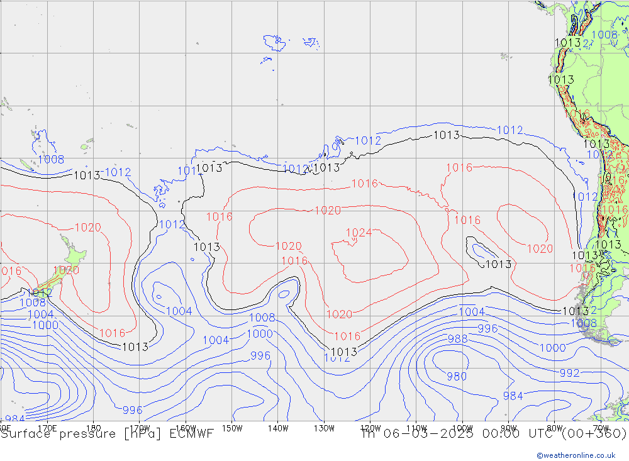Screen dimensions: 629x461
Task: Click the 980 low pressure label
Action: 457,376
